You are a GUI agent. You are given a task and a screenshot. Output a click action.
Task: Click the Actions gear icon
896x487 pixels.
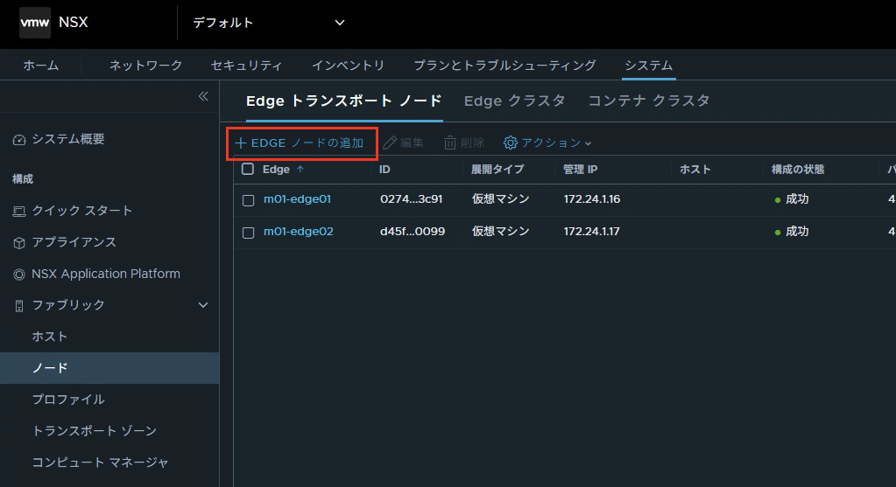coord(511,143)
